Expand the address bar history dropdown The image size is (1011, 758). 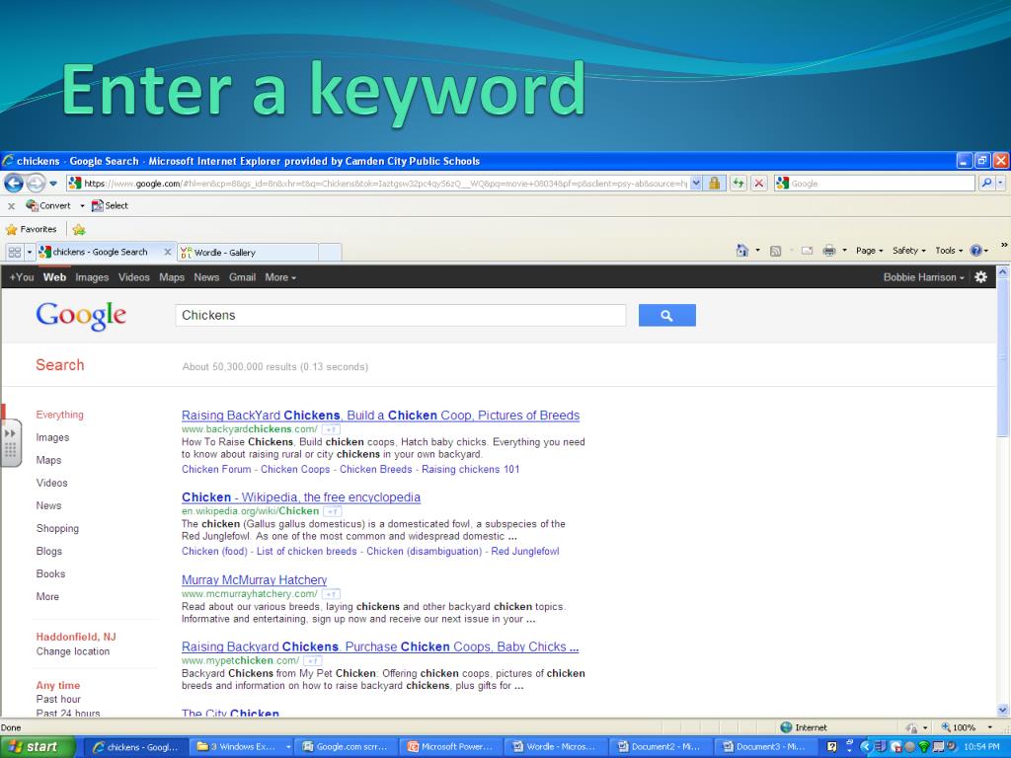pyautogui.click(x=696, y=184)
